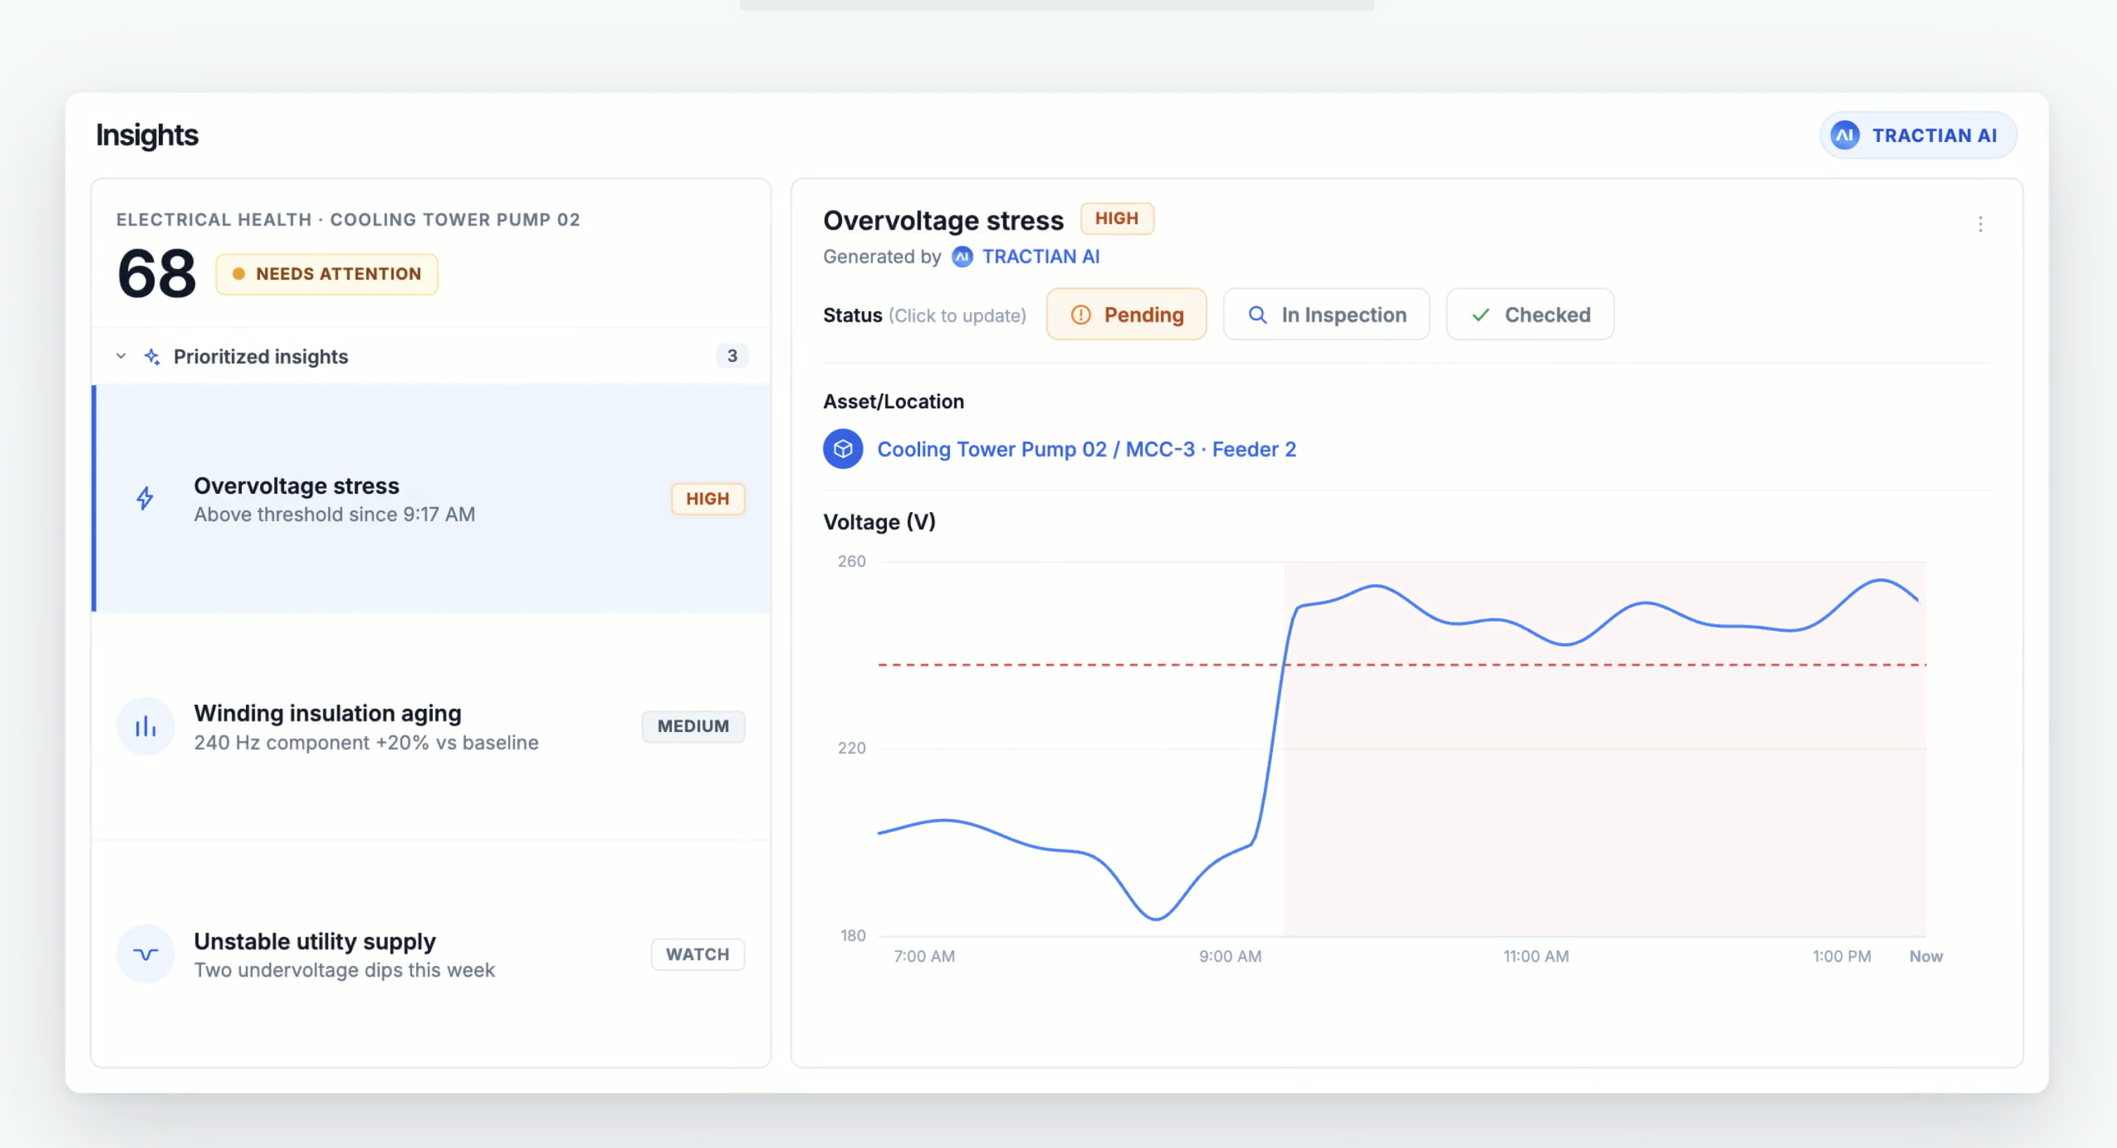The height and width of the screenshot is (1148, 2117).
Task: Click the red dashed voltage threshold line
Action: [1401, 664]
